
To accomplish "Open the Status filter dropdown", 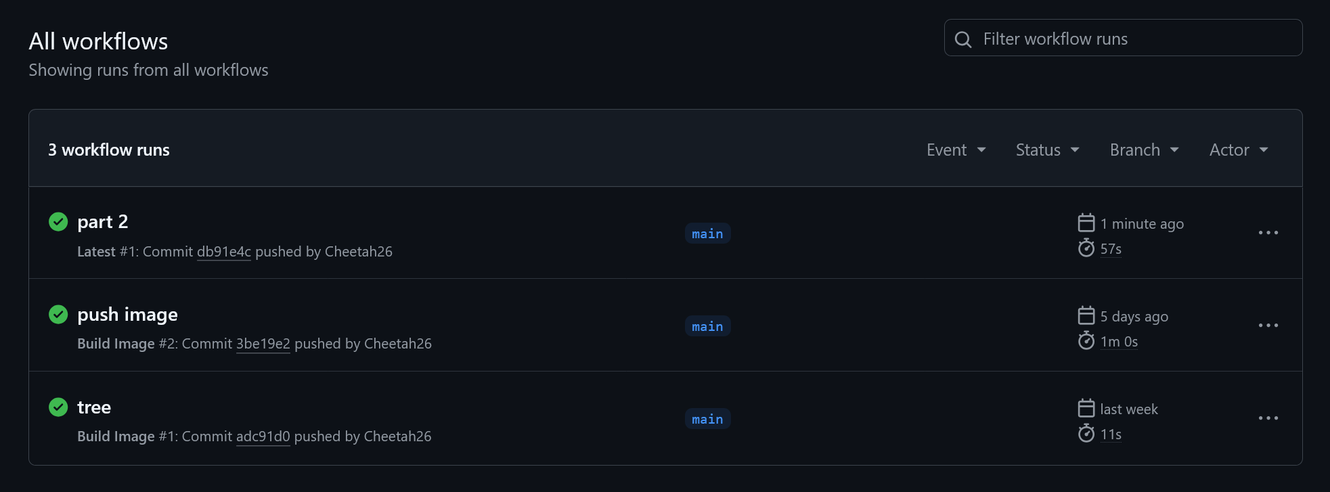I will pos(1046,150).
